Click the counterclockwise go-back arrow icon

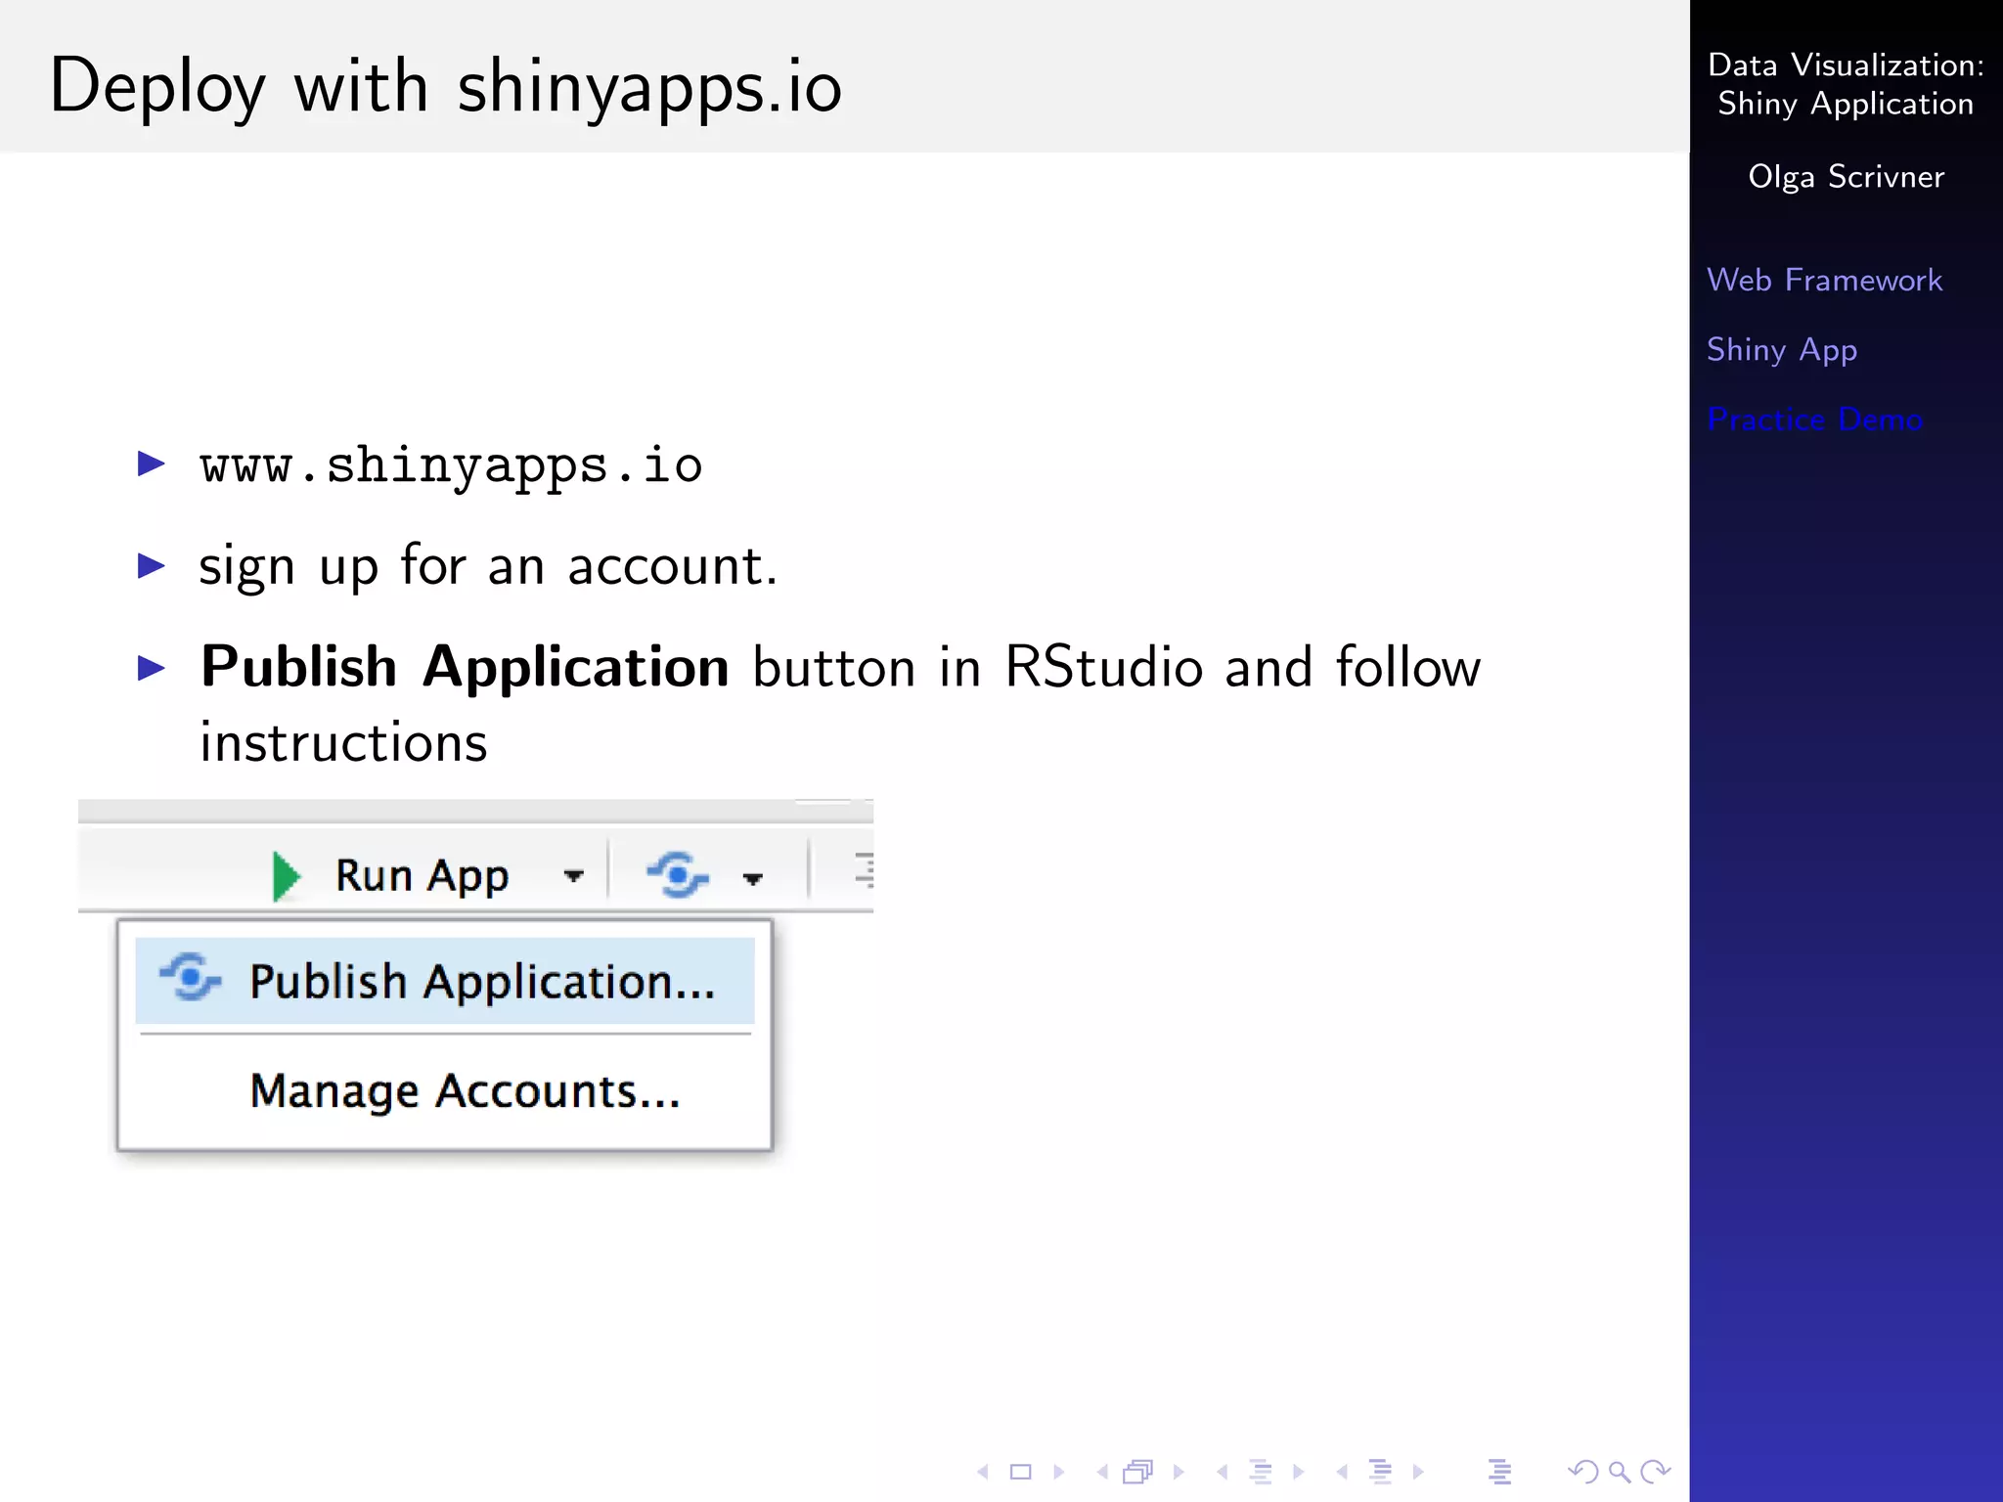coord(1583,1472)
